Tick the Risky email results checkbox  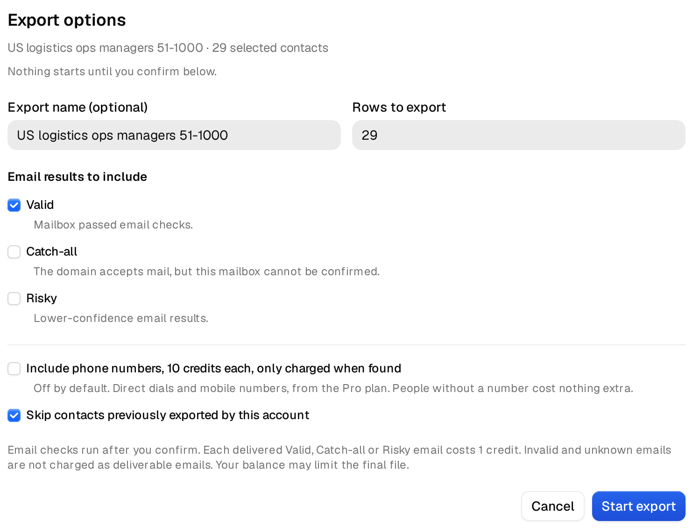pos(14,299)
